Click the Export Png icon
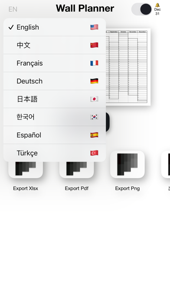Image resolution: width=170 pixels, height=301 pixels. click(x=127, y=164)
